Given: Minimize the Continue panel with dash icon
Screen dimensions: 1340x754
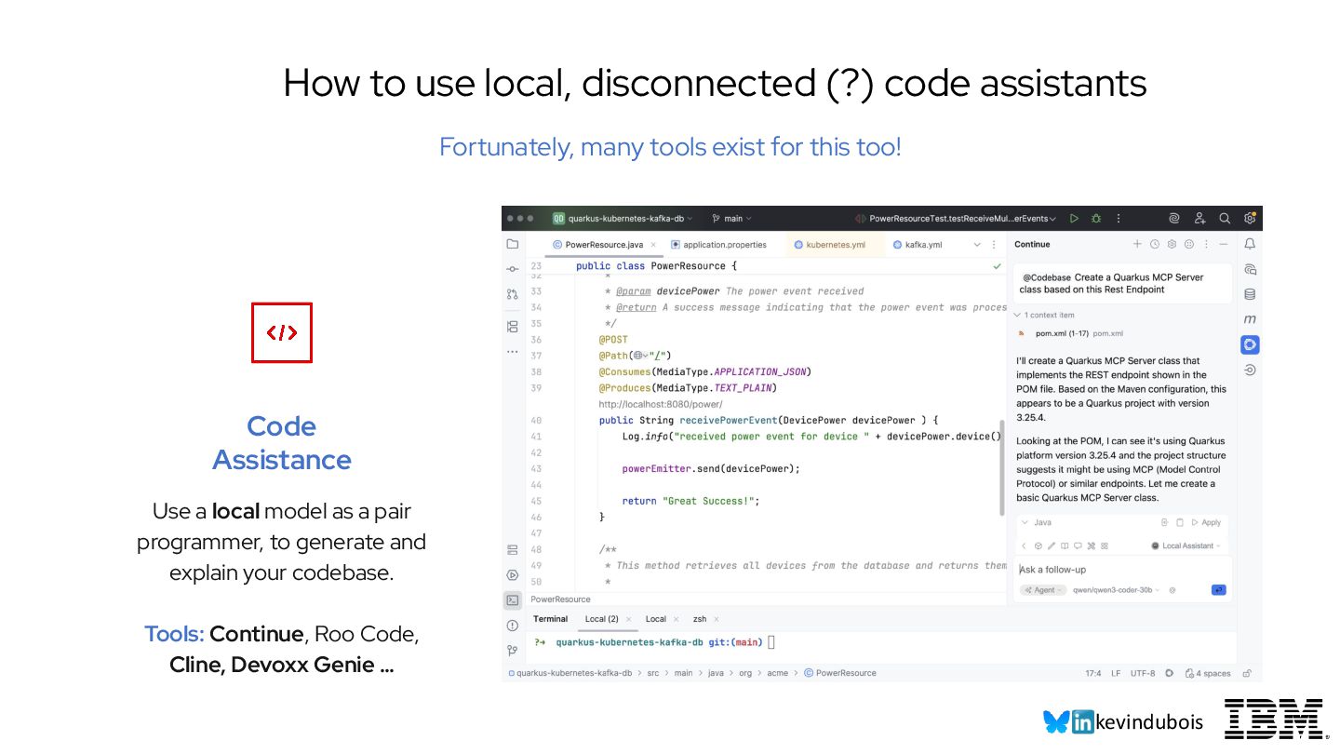Looking at the screenshot, I should (x=1224, y=244).
